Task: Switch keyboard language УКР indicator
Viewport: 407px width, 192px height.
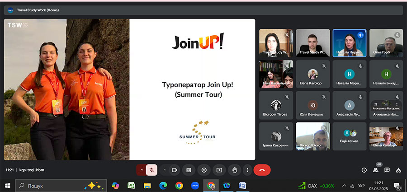Action: pyautogui.click(x=361, y=186)
